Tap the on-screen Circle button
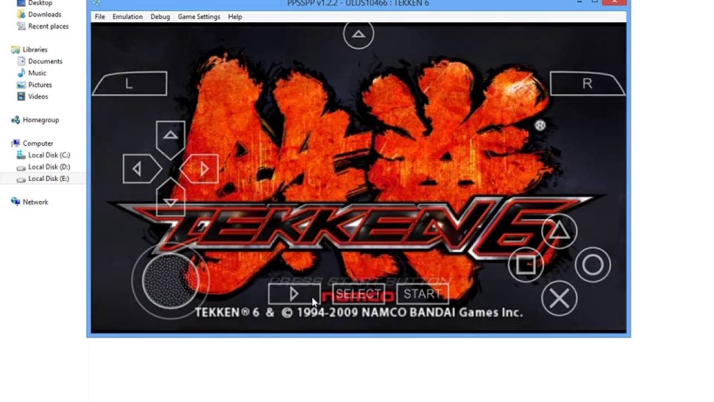Screen dimensions: 714x402 (592, 265)
